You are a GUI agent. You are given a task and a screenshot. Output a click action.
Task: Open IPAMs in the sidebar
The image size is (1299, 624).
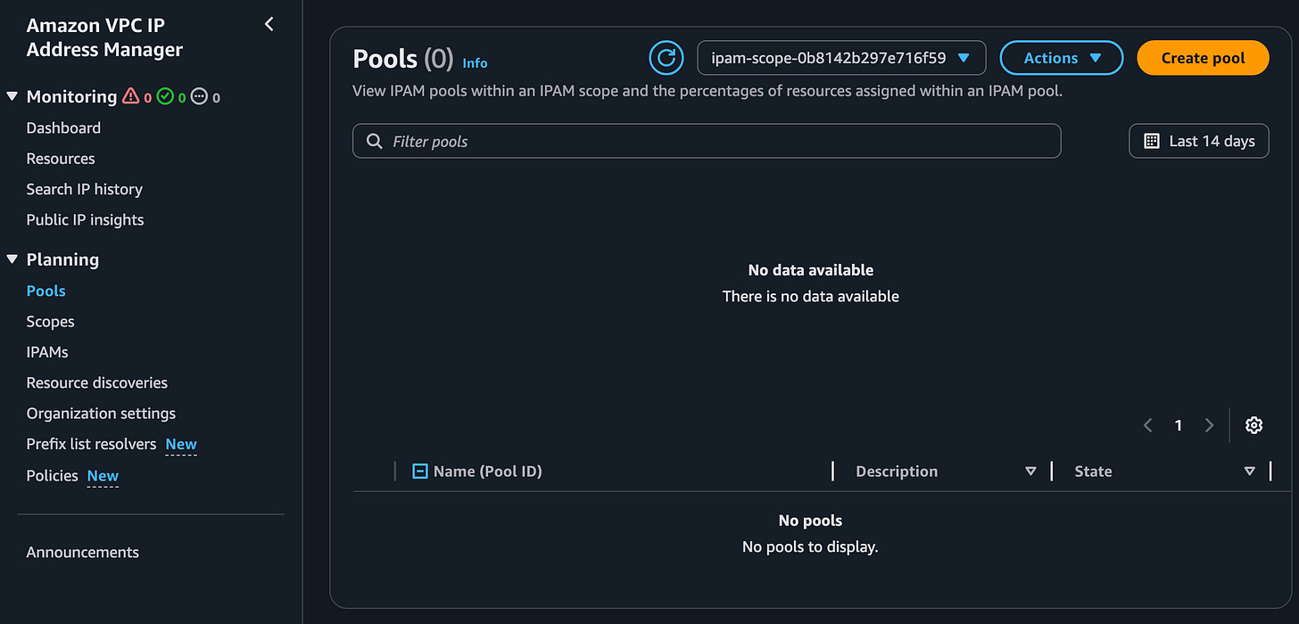tap(47, 352)
